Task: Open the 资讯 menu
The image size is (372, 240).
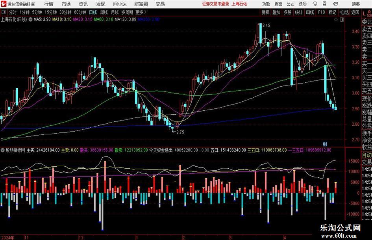Action: click(83, 4)
